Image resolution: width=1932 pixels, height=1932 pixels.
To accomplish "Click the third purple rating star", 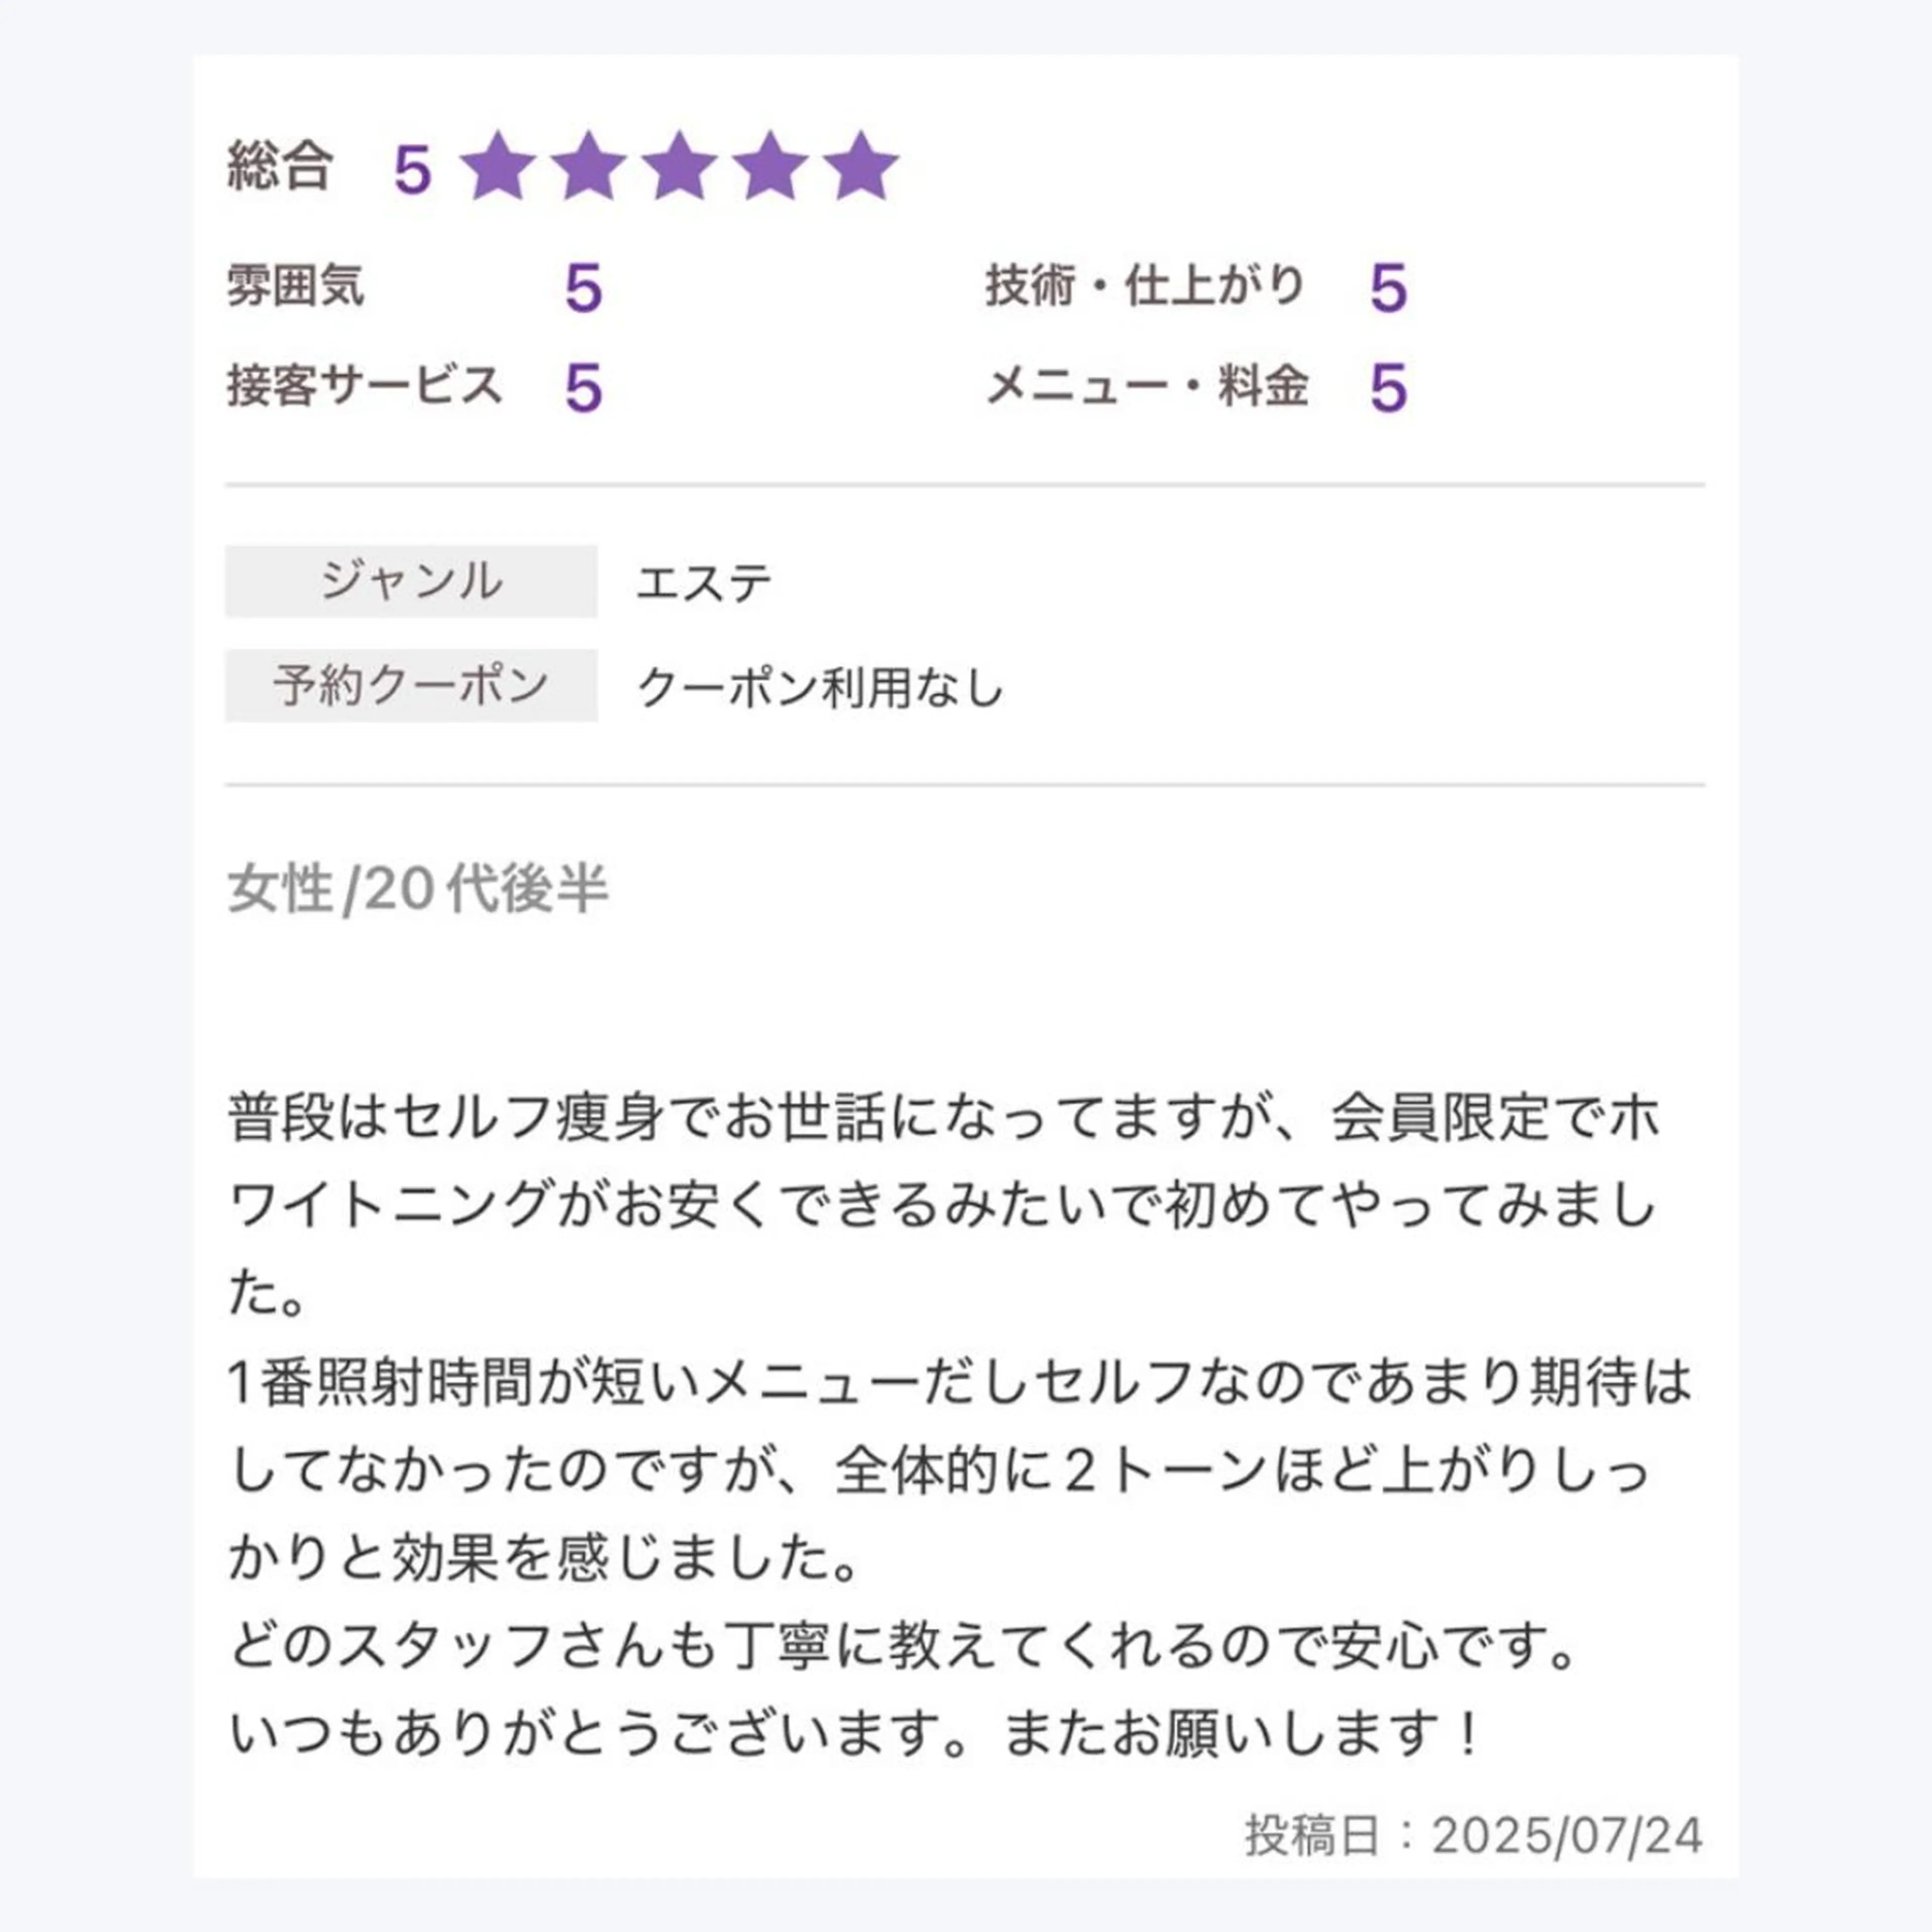I will [680, 167].
